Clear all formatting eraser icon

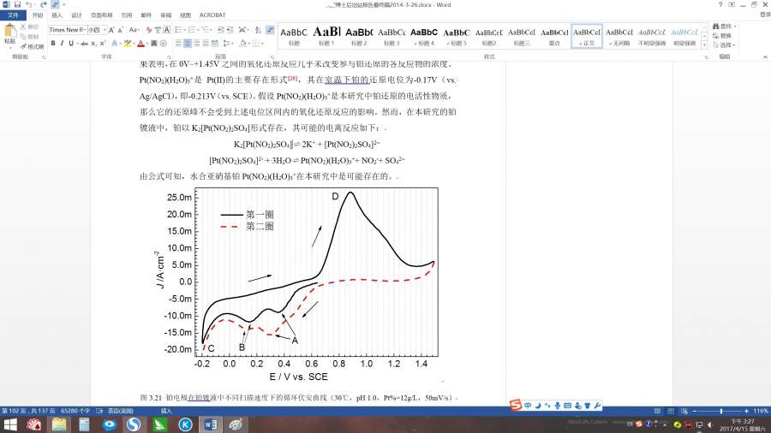(x=149, y=30)
